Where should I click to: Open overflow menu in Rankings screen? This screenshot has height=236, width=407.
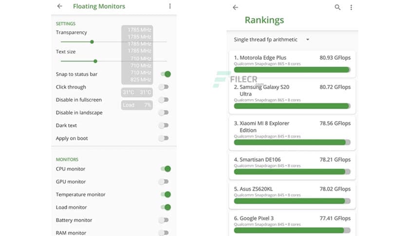tap(351, 7)
